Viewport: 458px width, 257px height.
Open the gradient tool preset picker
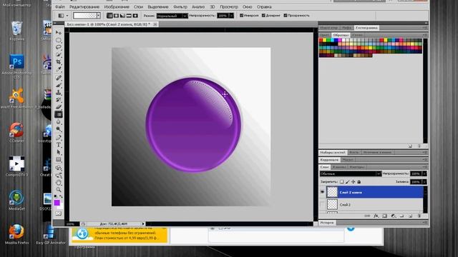(x=63, y=16)
